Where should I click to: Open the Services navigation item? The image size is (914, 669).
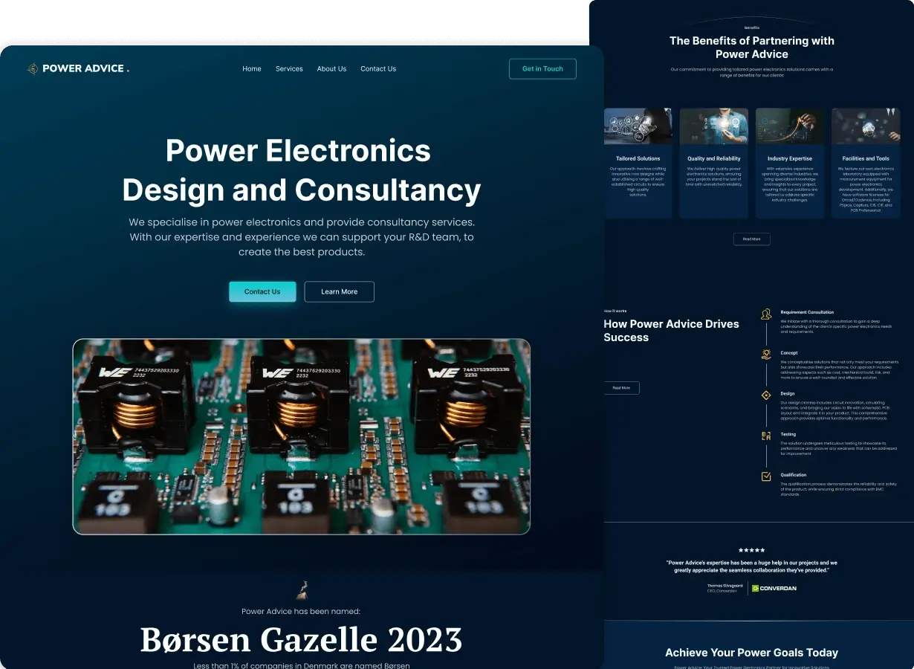[289, 68]
